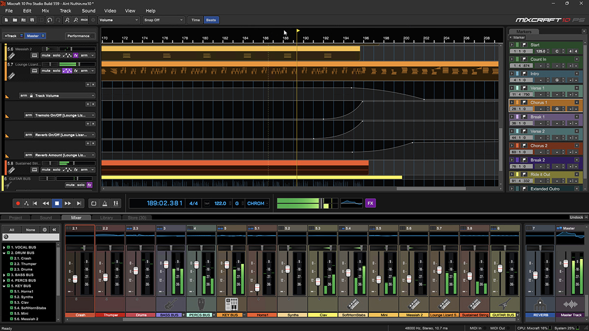Open mixer settings gear icon

pyautogui.click(x=45, y=229)
